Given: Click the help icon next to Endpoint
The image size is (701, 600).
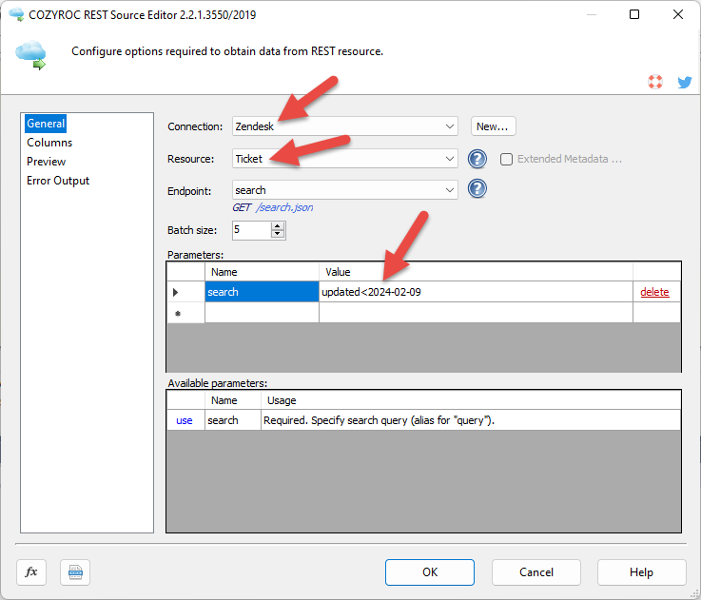Looking at the screenshot, I should coord(477,188).
